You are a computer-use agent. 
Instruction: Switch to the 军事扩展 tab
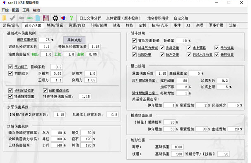pyautogui.click(x=216, y=25)
